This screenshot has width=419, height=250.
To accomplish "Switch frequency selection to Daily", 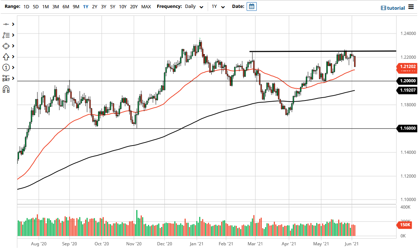I will [x=190, y=6].
